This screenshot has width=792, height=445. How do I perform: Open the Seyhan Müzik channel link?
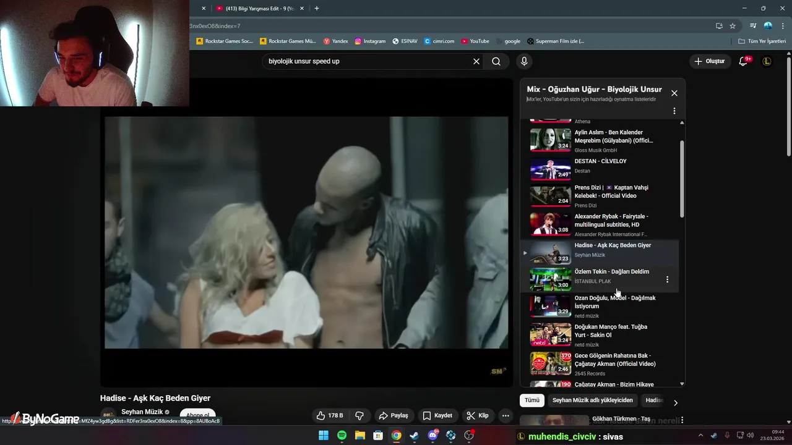coord(142,412)
